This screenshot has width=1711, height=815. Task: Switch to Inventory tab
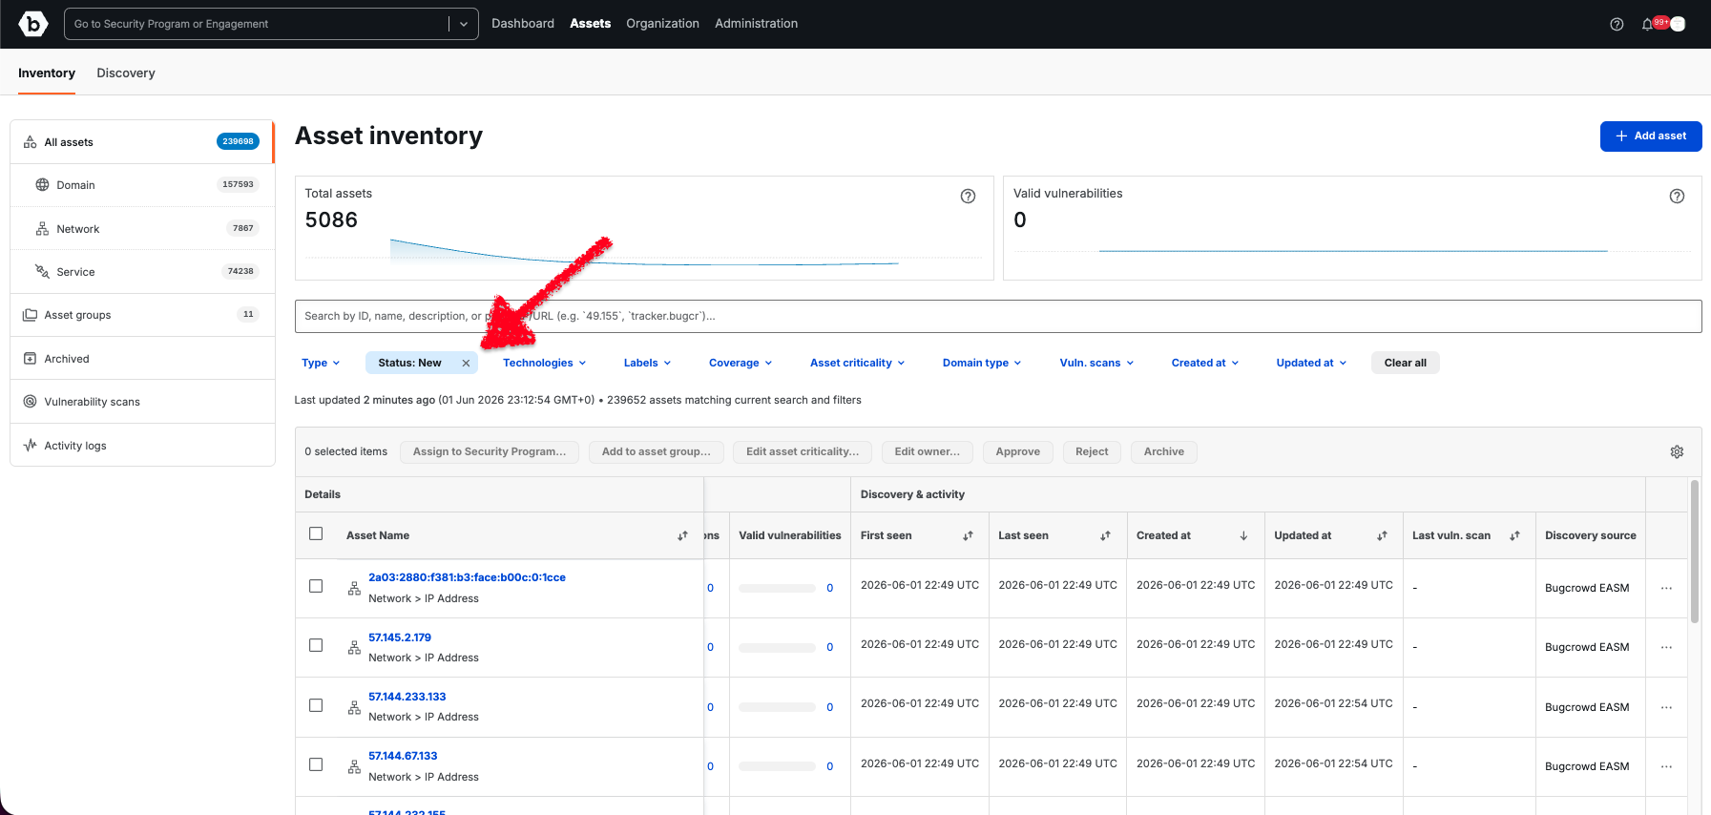coord(47,73)
